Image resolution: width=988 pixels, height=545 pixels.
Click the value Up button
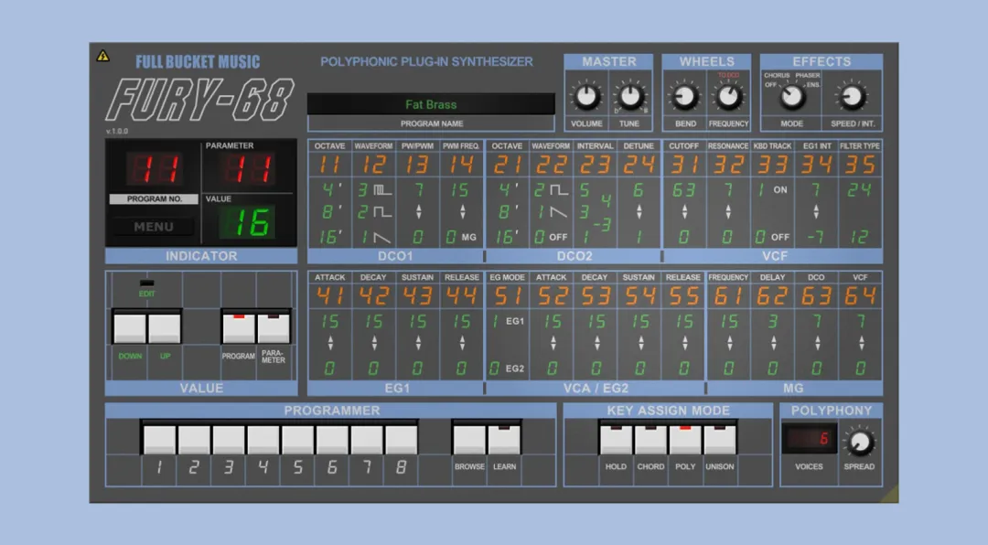point(165,328)
